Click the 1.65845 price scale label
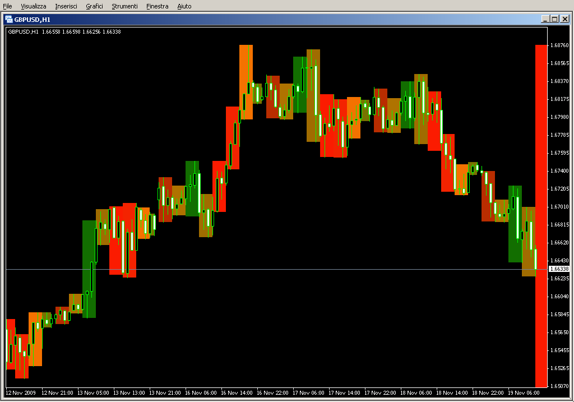The image size is (574, 402). pos(560,315)
